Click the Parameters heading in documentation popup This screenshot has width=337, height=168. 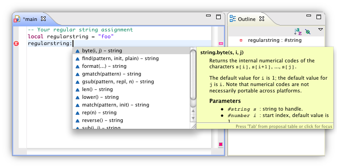pyautogui.click(x=225, y=101)
